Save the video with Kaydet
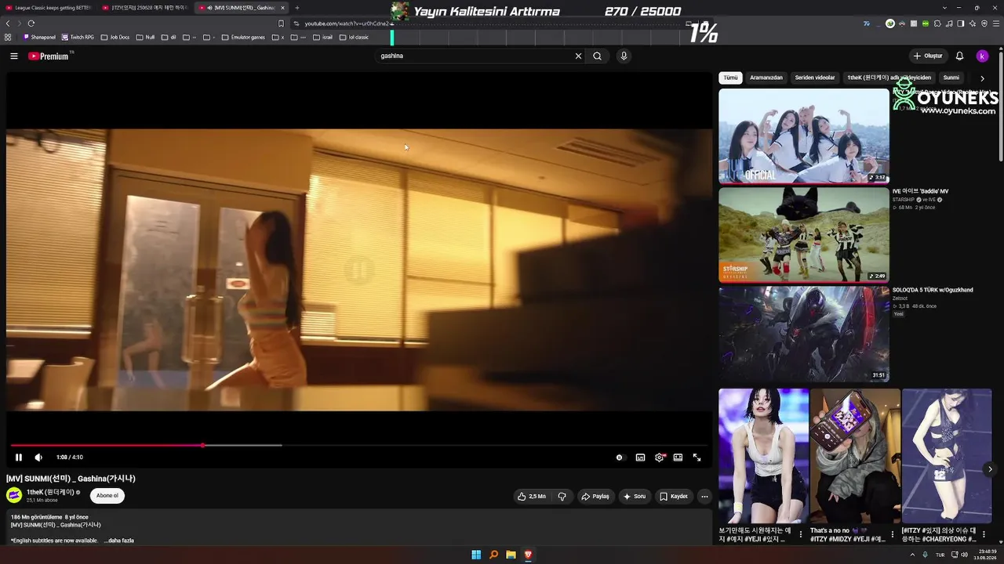The height and width of the screenshot is (564, 1004). point(674,496)
